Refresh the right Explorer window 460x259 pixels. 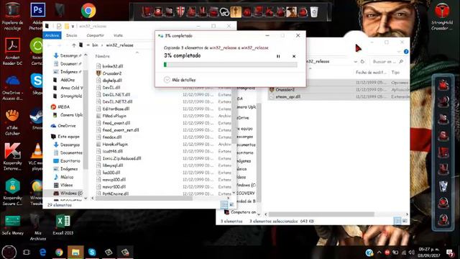[362, 62]
